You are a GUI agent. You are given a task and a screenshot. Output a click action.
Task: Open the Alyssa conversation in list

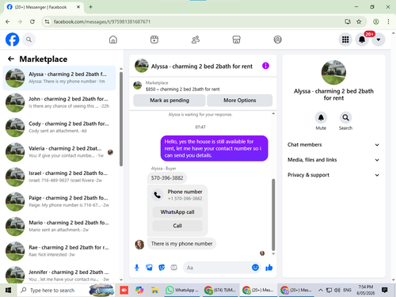click(59, 78)
